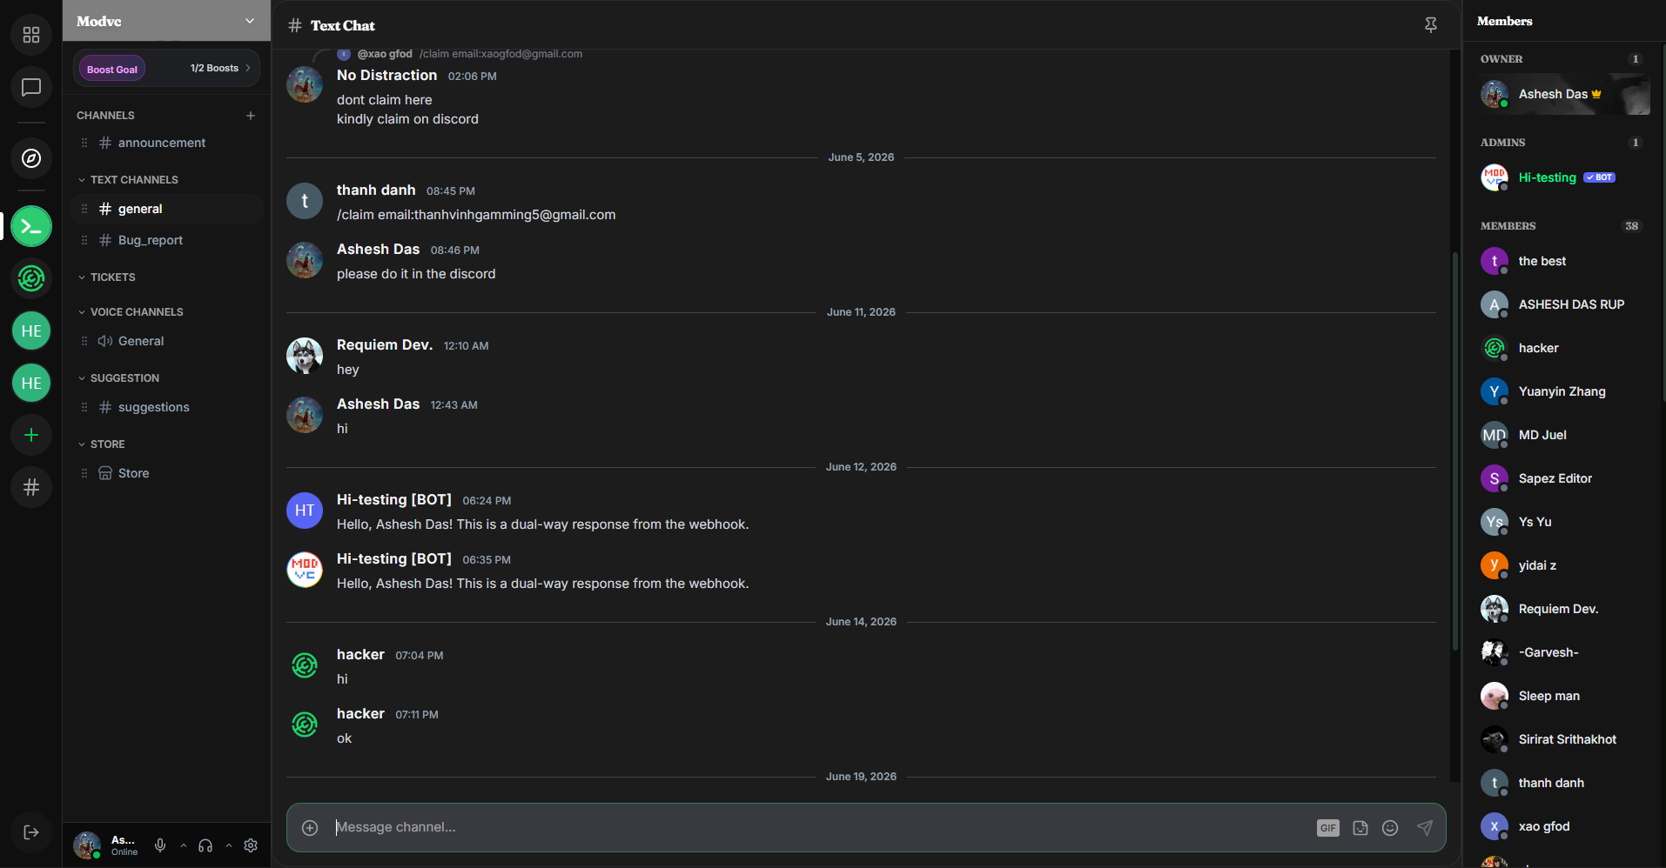Open Sleep man member entry

[x=1564, y=696]
